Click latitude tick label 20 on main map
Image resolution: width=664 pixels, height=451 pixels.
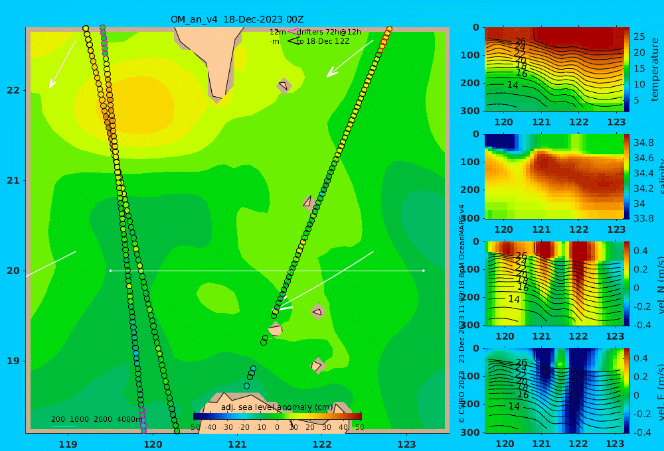pyautogui.click(x=13, y=271)
